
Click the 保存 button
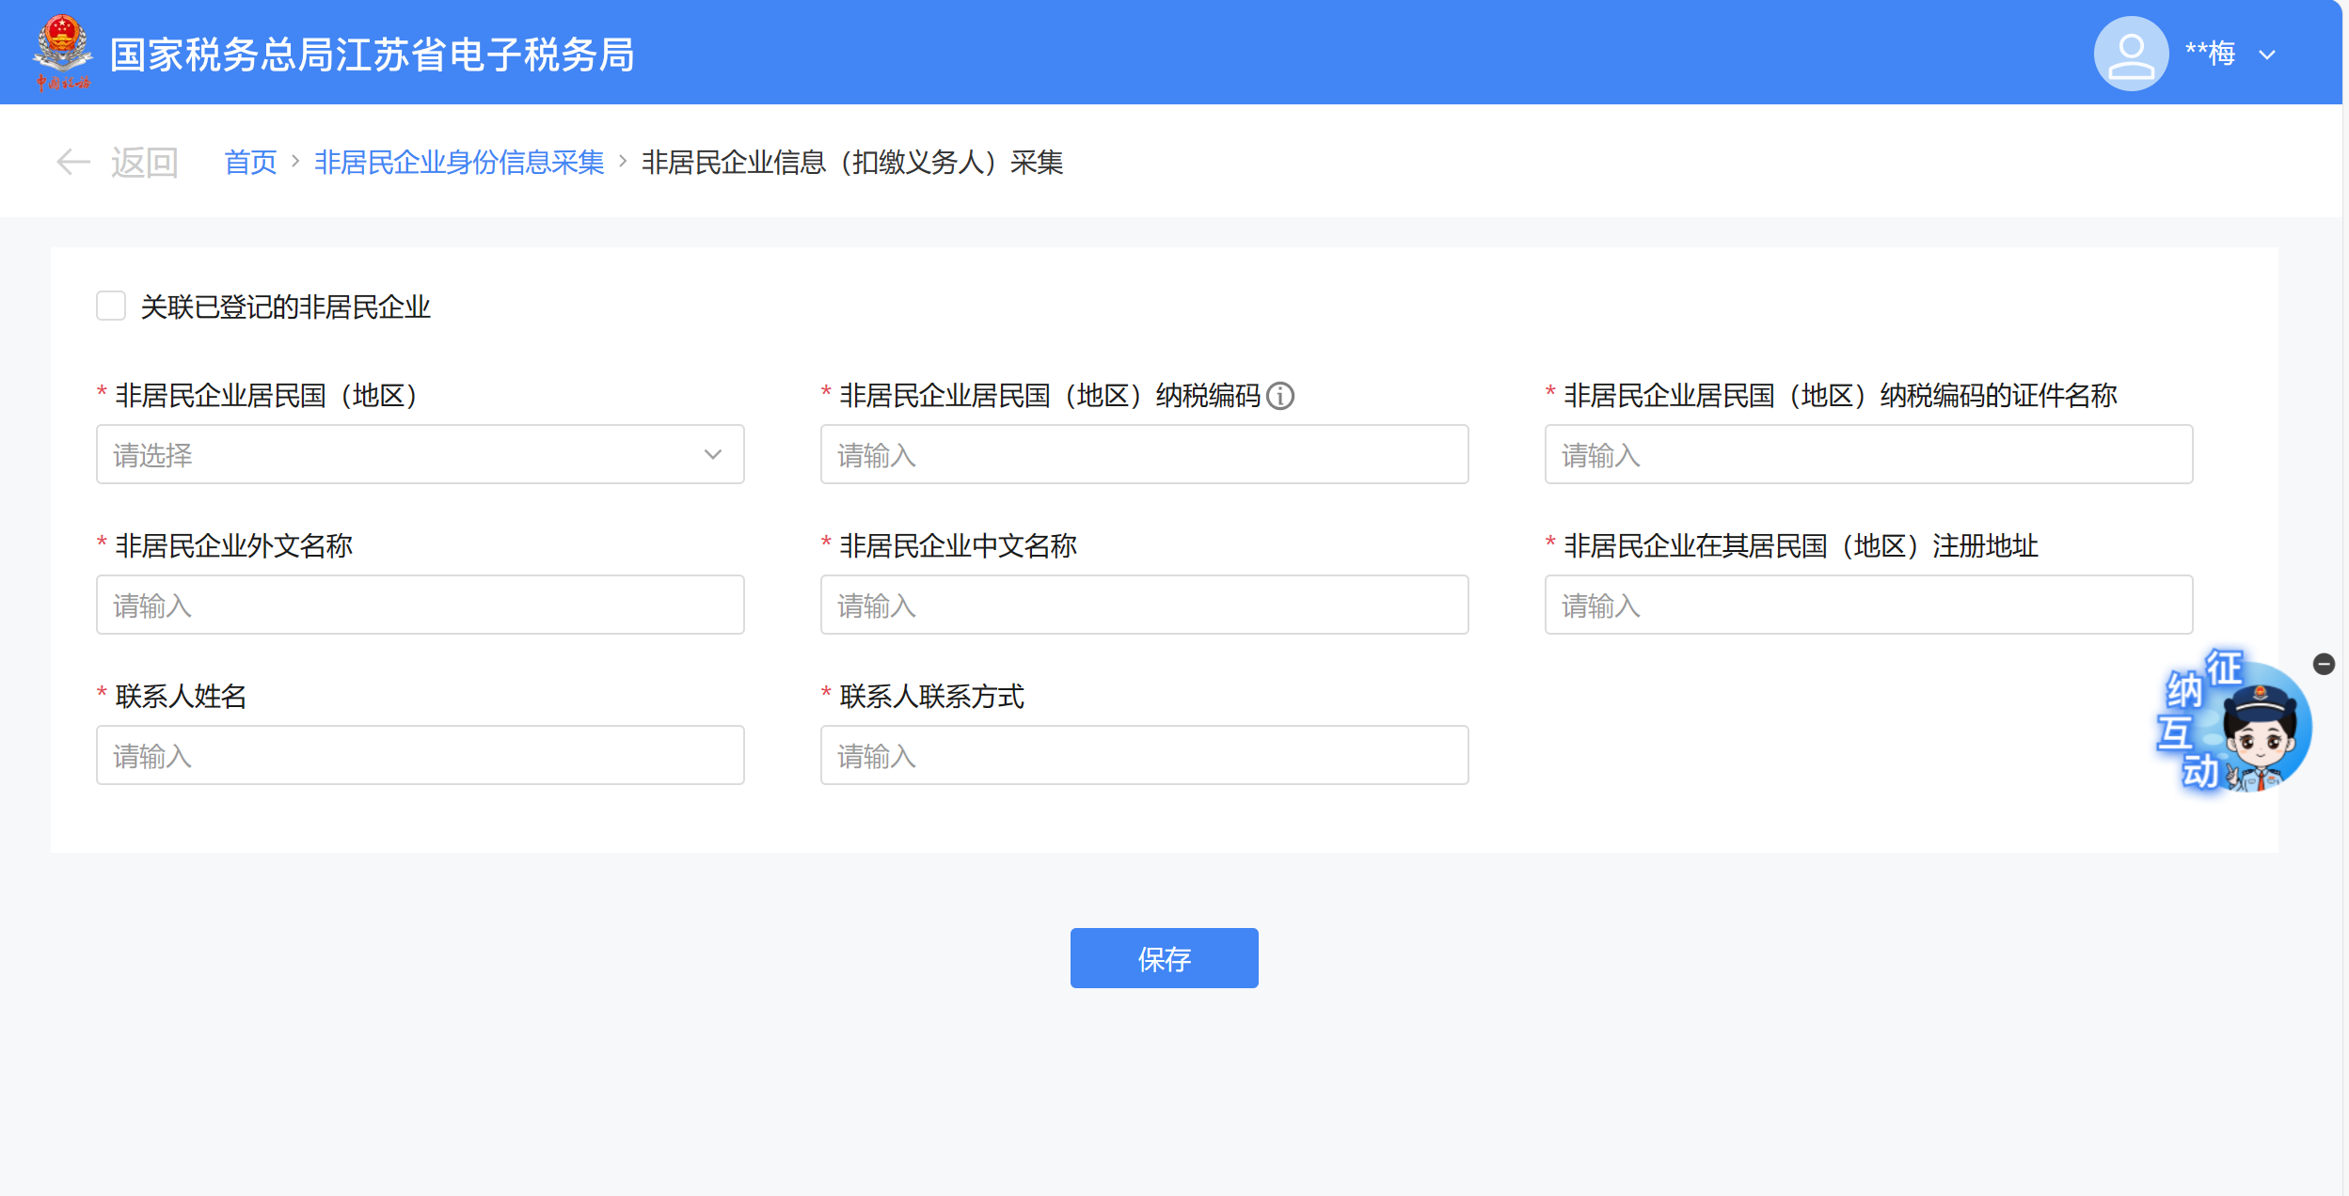tap(1164, 958)
